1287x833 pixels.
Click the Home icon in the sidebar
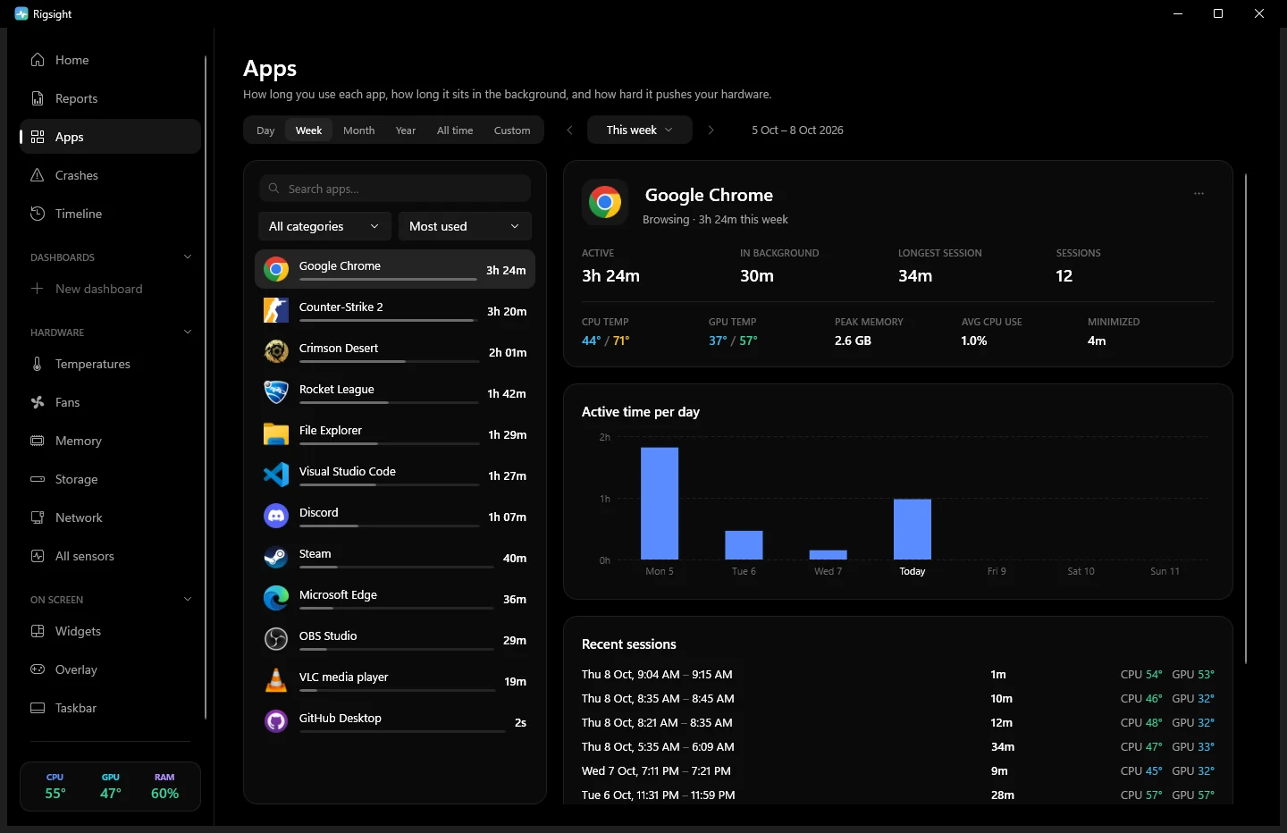(x=38, y=60)
